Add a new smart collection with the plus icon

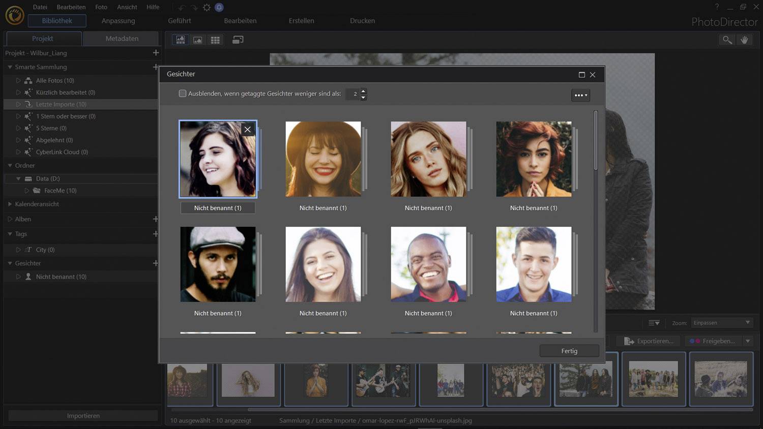point(156,67)
